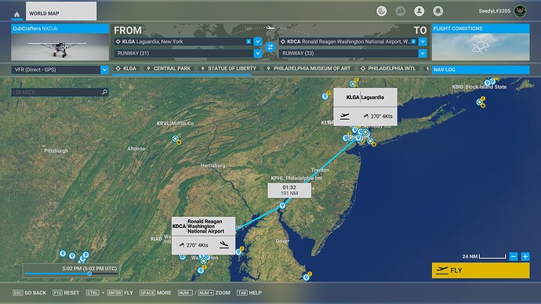Viewport: 541px width, 304px height.
Task: Expand the arrival airport dropdown
Action: point(423,42)
